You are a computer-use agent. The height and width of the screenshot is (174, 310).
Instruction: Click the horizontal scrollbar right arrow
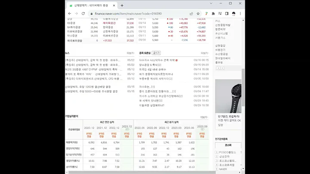coord(240,172)
